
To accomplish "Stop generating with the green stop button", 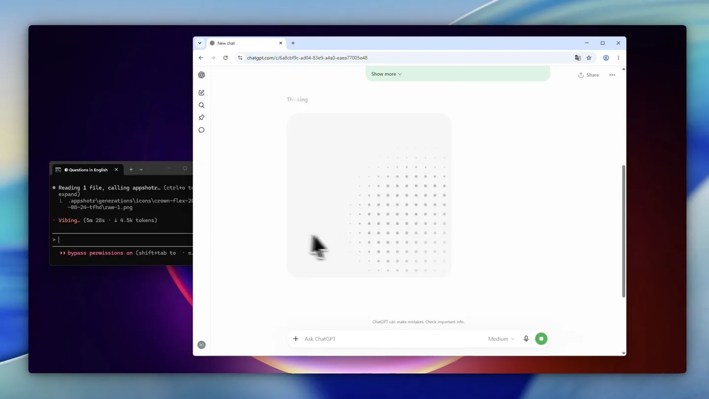I will pyautogui.click(x=541, y=339).
